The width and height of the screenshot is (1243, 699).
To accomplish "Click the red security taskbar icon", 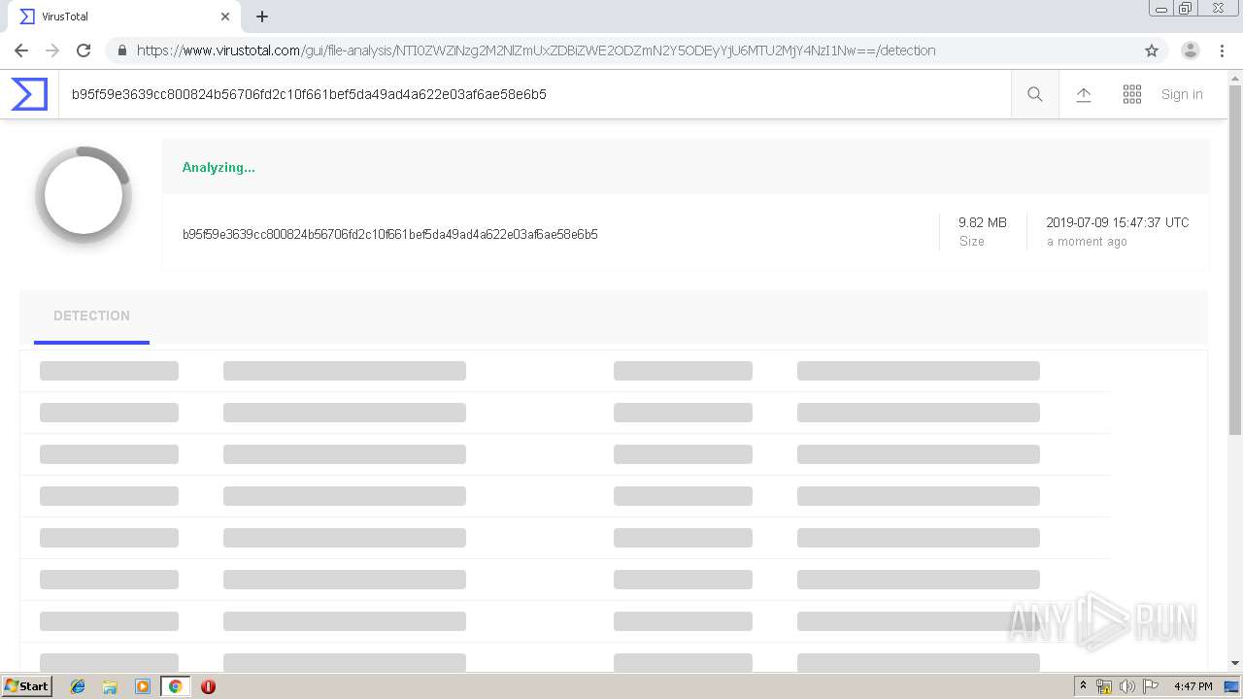I will [x=208, y=686].
